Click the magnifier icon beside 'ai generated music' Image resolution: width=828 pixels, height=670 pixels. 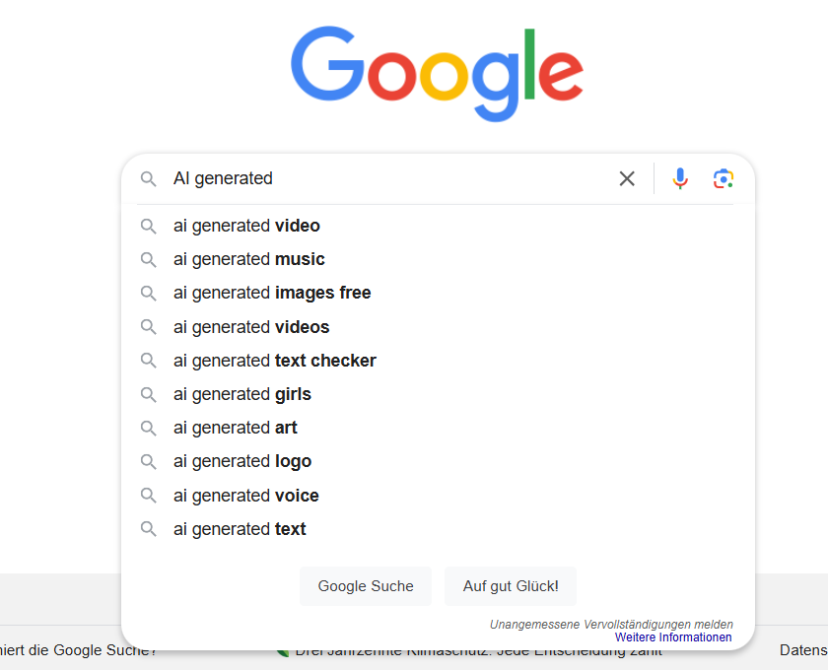tap(149, 260)
